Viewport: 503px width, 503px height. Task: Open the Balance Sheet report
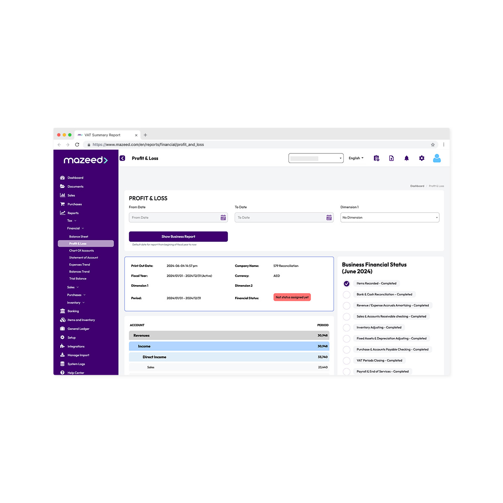pyautogui.click(x=79, y=236)
